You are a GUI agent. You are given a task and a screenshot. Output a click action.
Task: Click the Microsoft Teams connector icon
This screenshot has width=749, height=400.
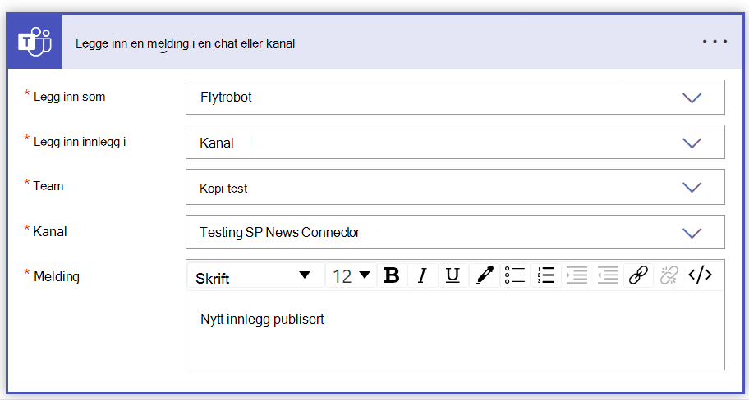[34, 42]
